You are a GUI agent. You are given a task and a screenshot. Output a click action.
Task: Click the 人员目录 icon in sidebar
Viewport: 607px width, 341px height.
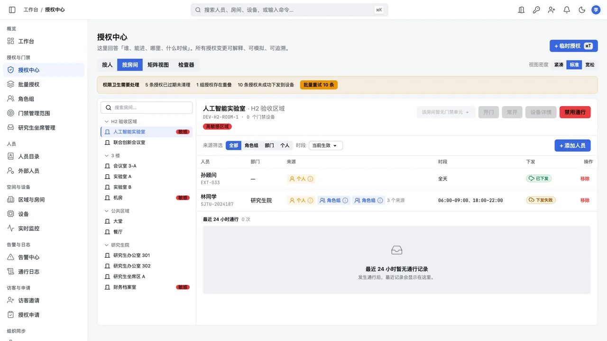coord(10,156)
